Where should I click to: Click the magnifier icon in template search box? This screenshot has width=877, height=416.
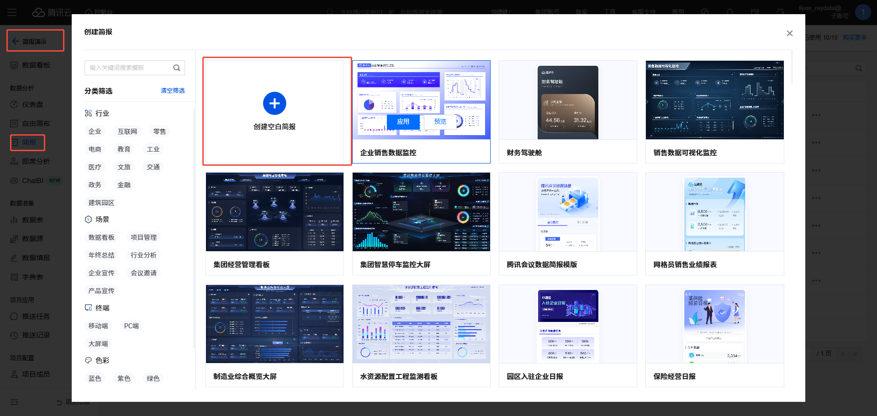click(177, 68)
